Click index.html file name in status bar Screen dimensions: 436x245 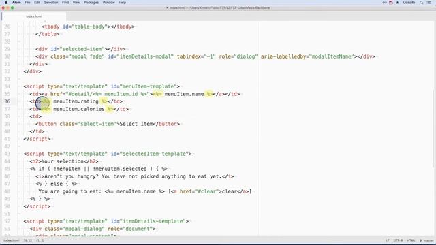tap(12, 240)
